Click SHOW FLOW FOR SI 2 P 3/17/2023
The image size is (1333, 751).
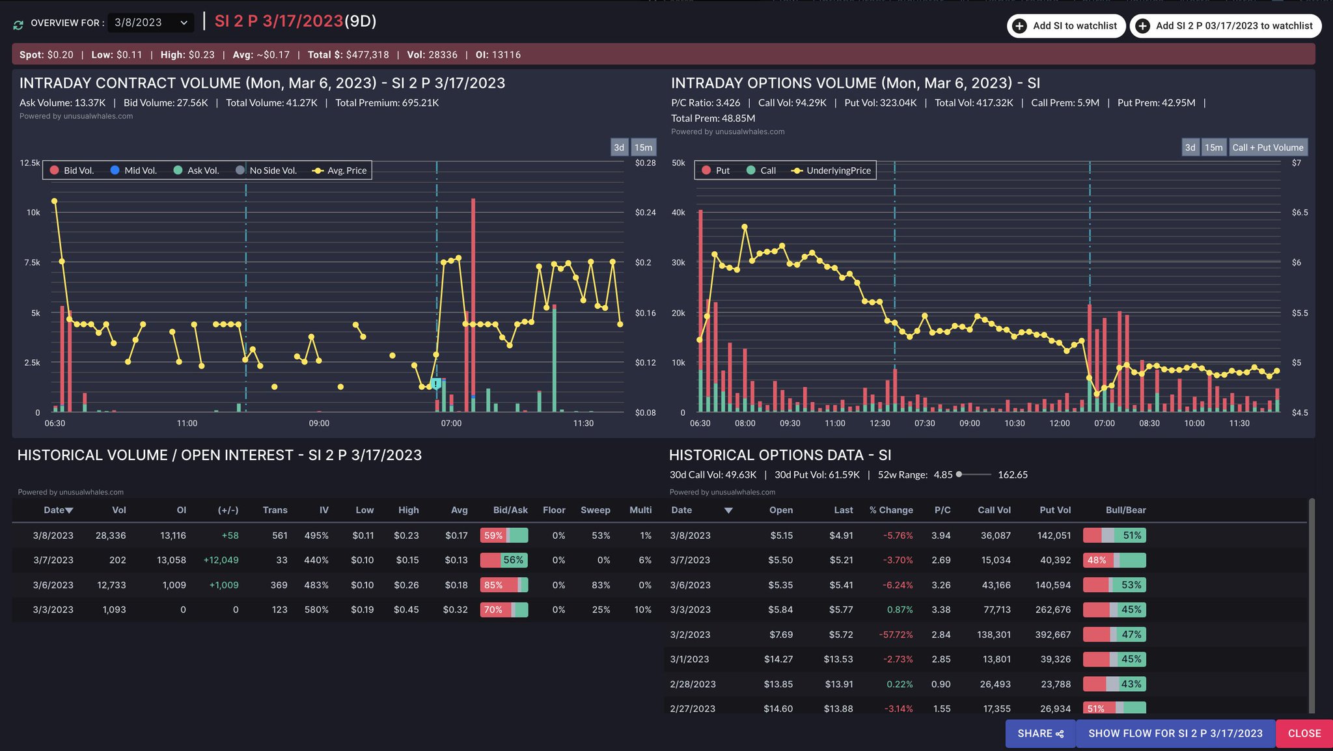point(1175,733)
